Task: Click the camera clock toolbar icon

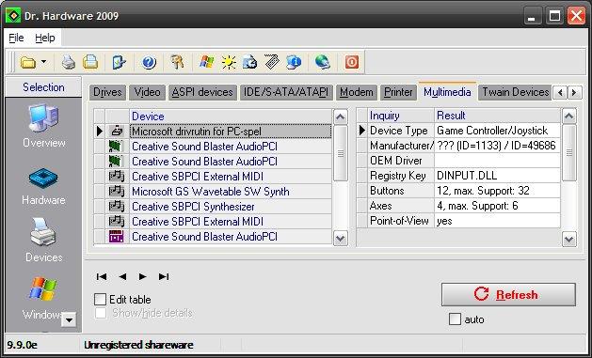Action: coord(249,62)
